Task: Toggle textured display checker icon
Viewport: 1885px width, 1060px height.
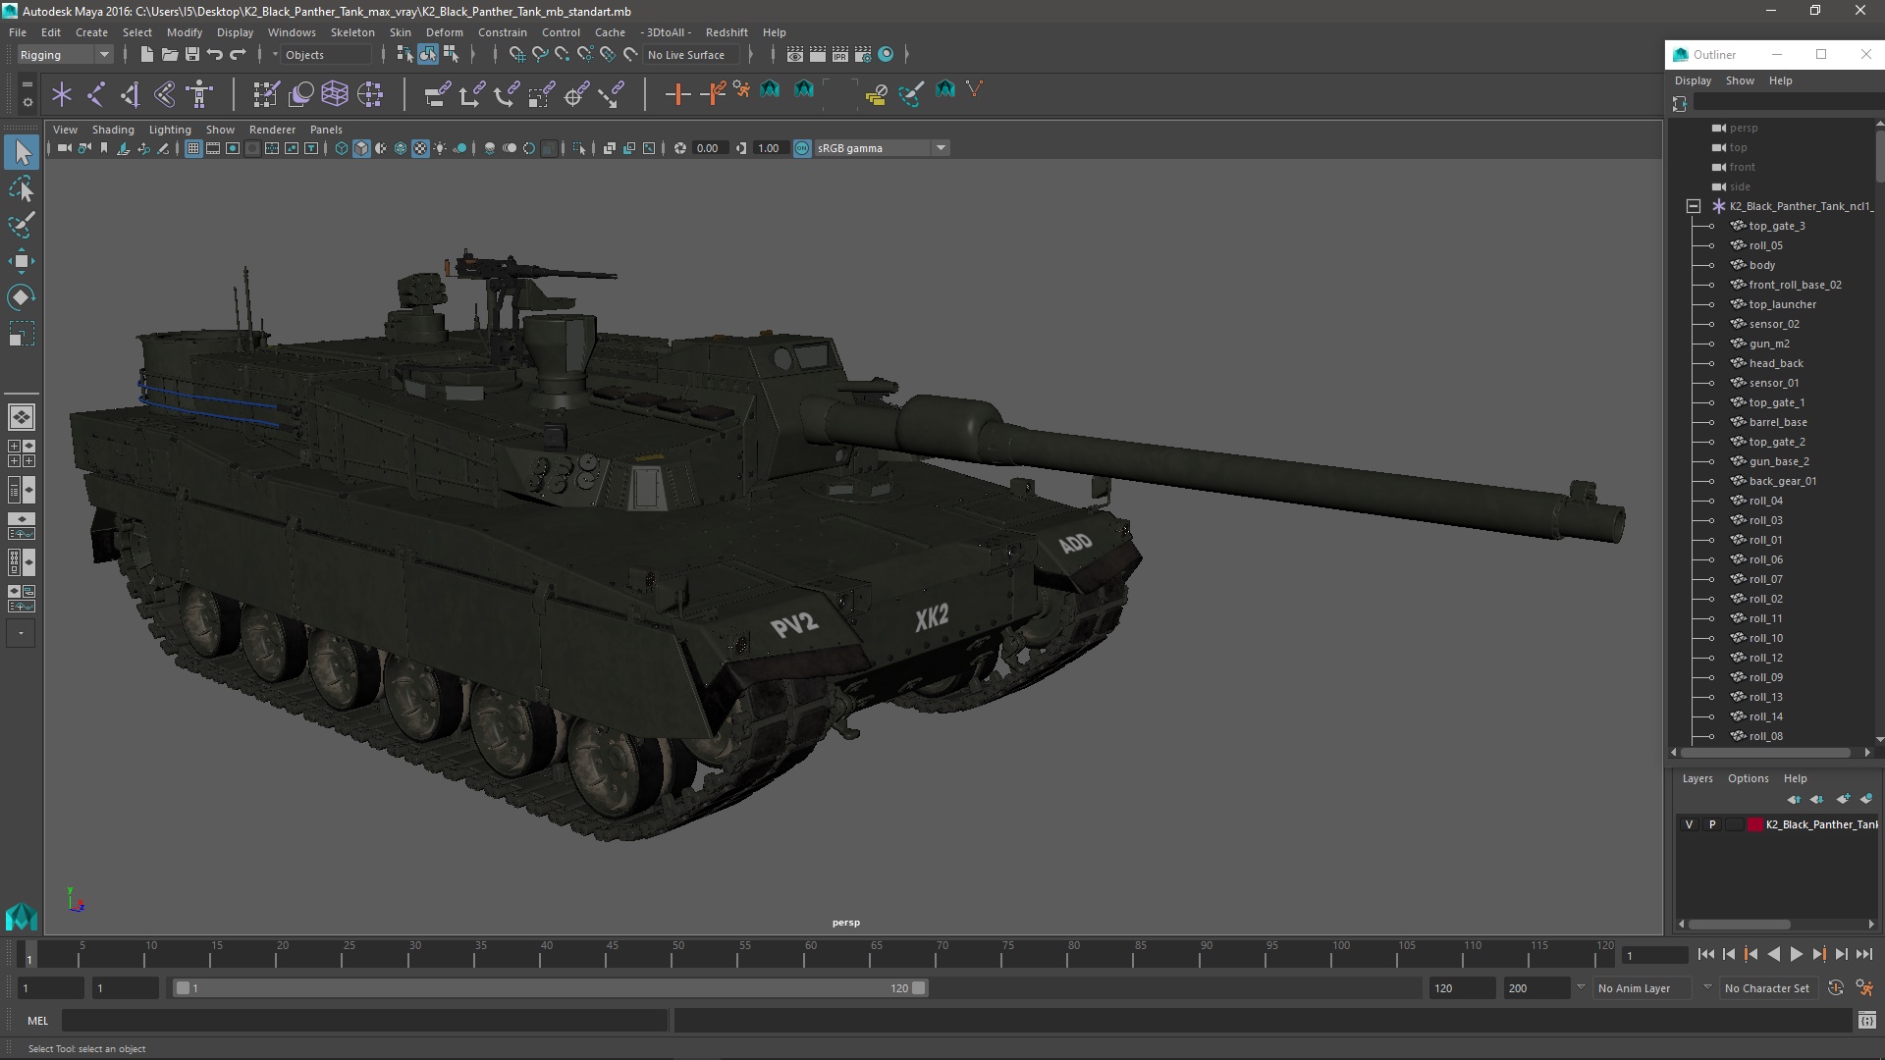Action: click(420, 148)
